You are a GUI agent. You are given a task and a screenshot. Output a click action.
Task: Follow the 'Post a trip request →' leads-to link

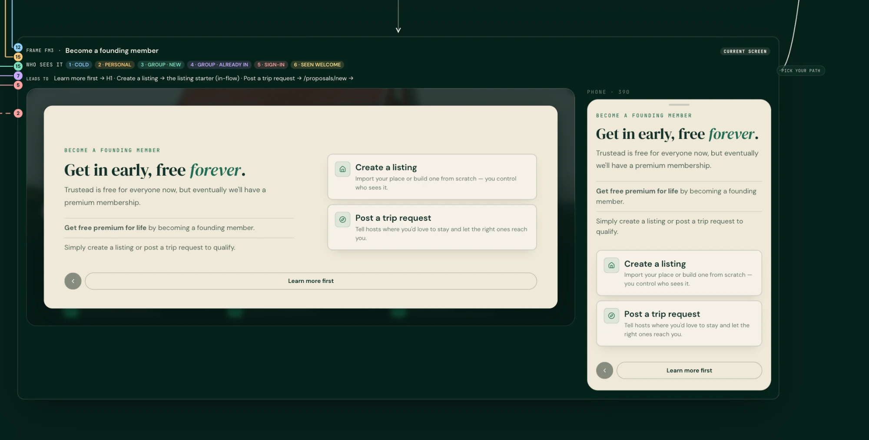pos(273,79)
